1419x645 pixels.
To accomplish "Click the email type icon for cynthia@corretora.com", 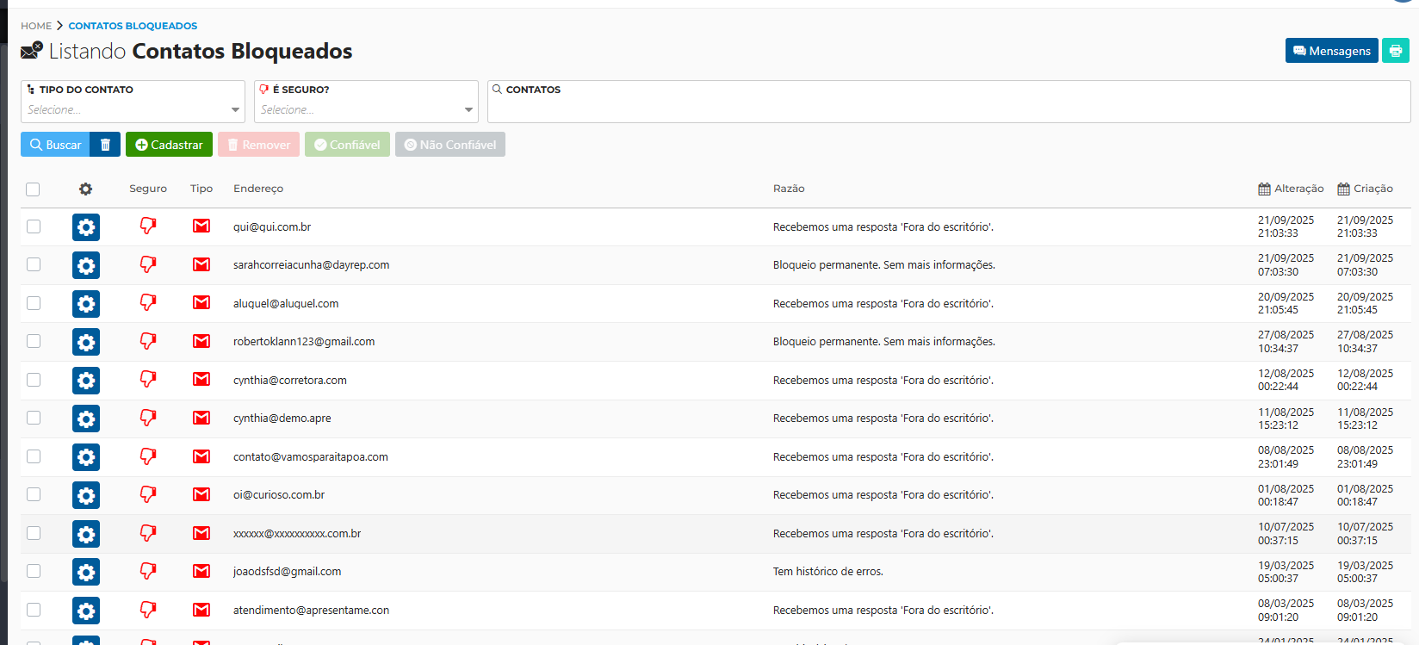I will pyautogui.click(x=201, y=380).
